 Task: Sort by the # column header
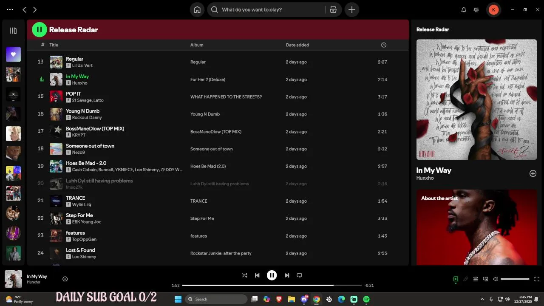42,45
